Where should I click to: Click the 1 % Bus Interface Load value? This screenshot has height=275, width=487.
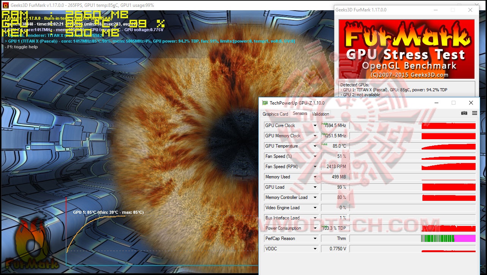point(334,218)
